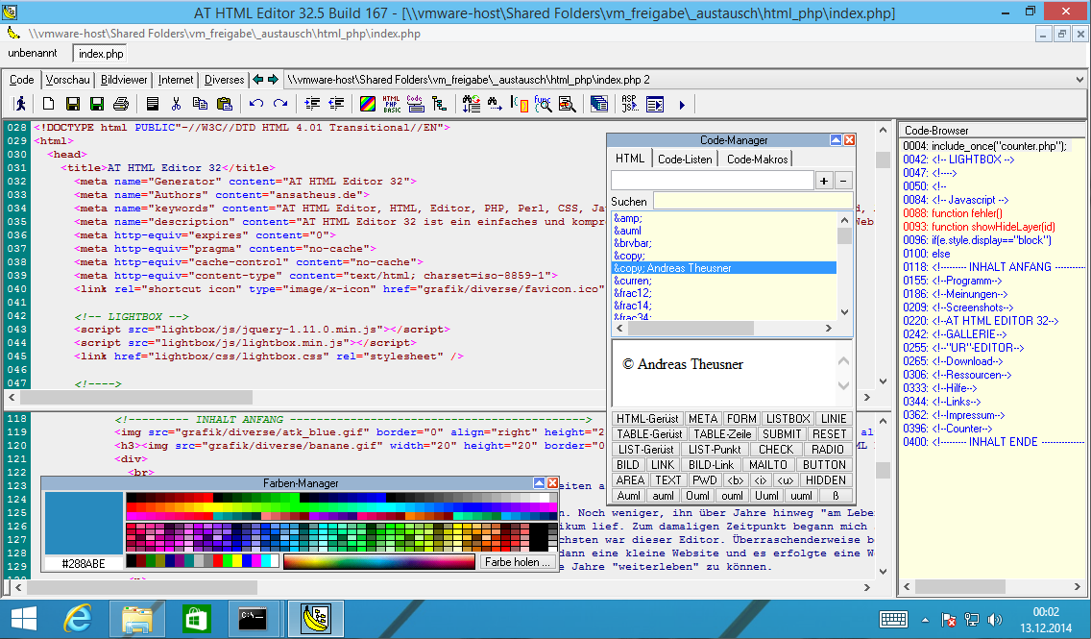Click the page with magnifier toolbar icon
Viewport: 1091px width, 639px height.
(568, 105)
